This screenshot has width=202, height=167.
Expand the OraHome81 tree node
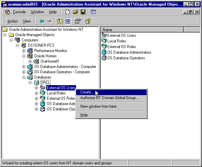(30, 61)
